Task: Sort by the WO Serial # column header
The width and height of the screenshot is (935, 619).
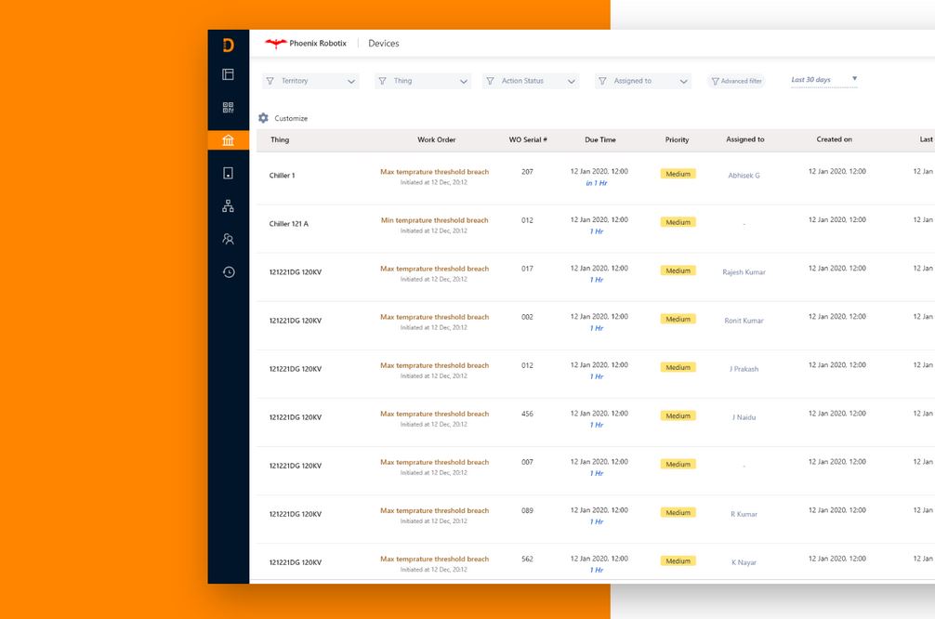Action: pos(528,139)
